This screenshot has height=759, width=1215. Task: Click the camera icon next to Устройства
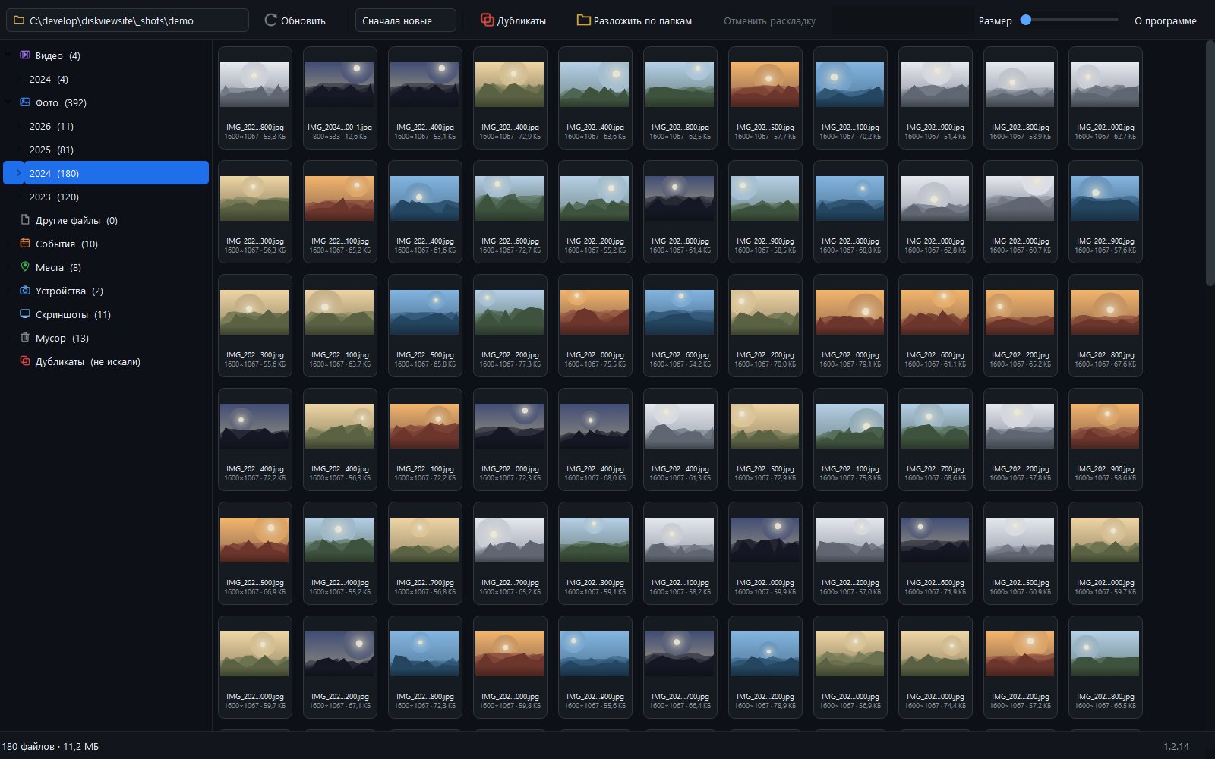pyautogui.click(x=25, y=291)
